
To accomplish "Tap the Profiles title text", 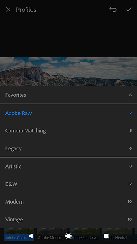I will [26, 10].
